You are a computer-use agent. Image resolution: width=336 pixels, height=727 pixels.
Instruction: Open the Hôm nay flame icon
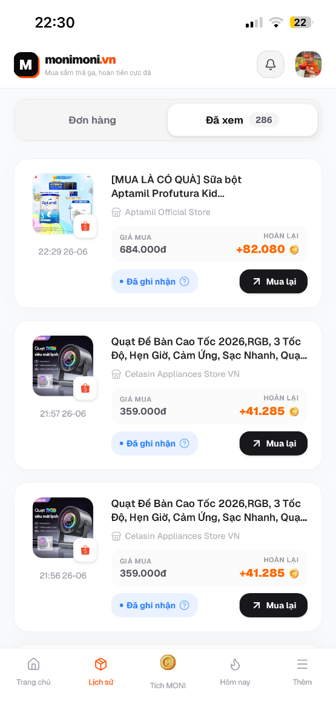235,665
